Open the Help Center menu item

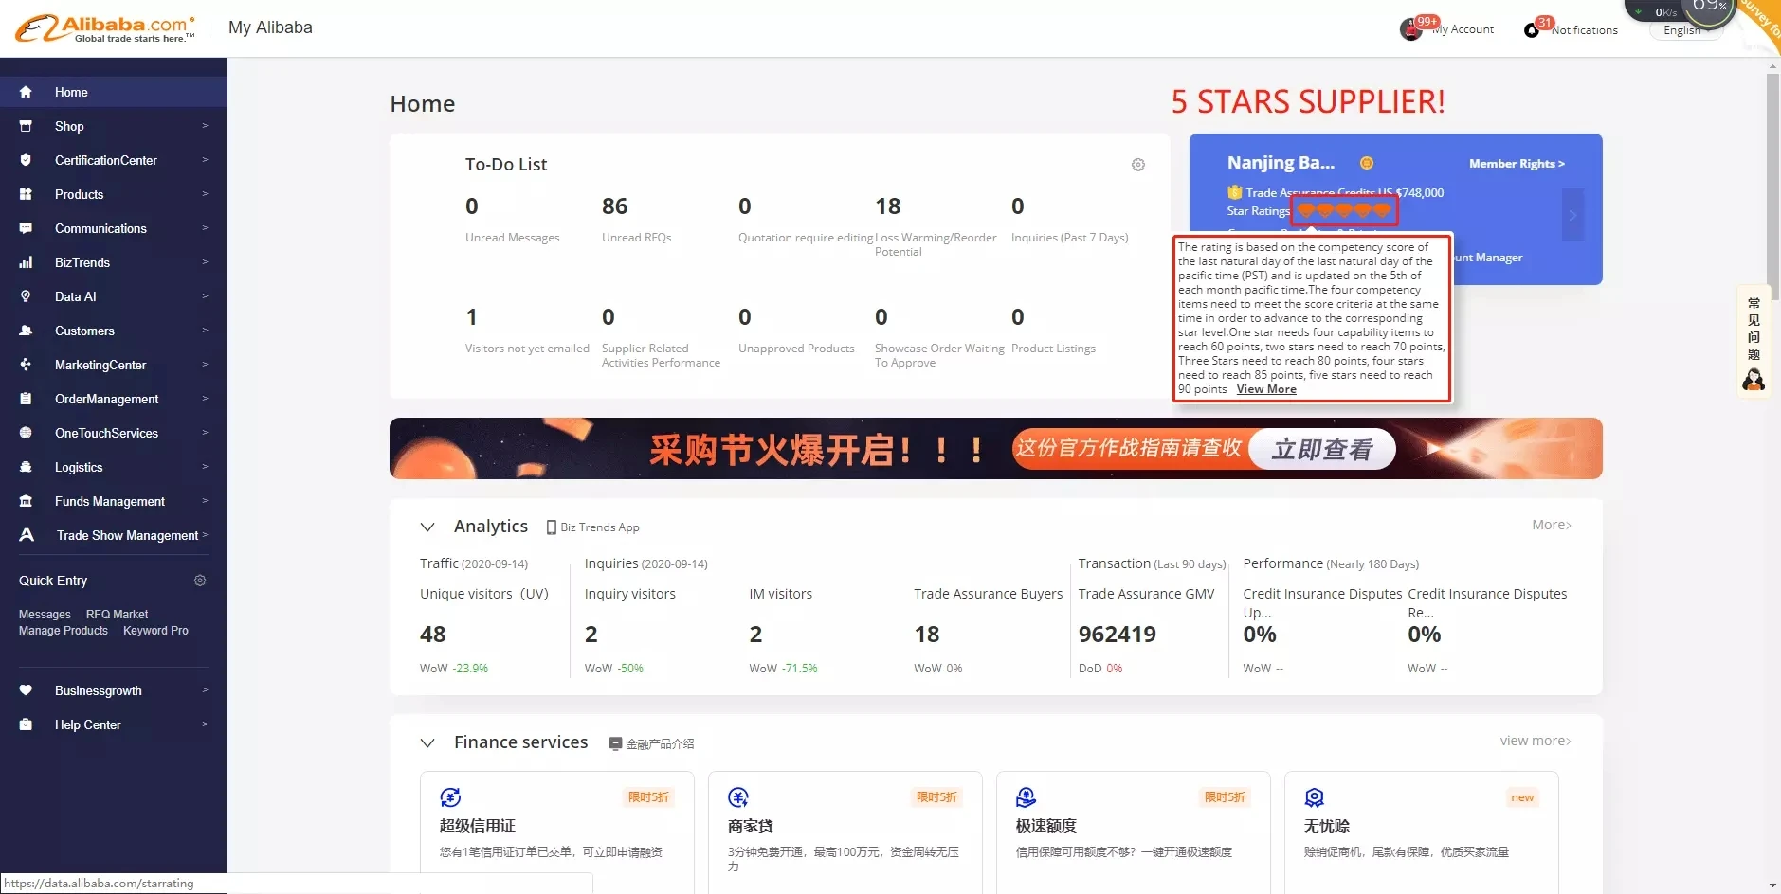(114, 724)
